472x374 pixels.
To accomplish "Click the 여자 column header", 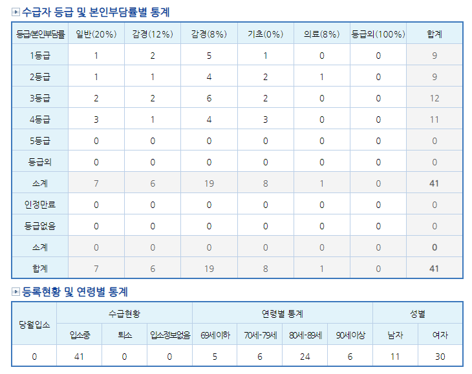I will point(440,335).
